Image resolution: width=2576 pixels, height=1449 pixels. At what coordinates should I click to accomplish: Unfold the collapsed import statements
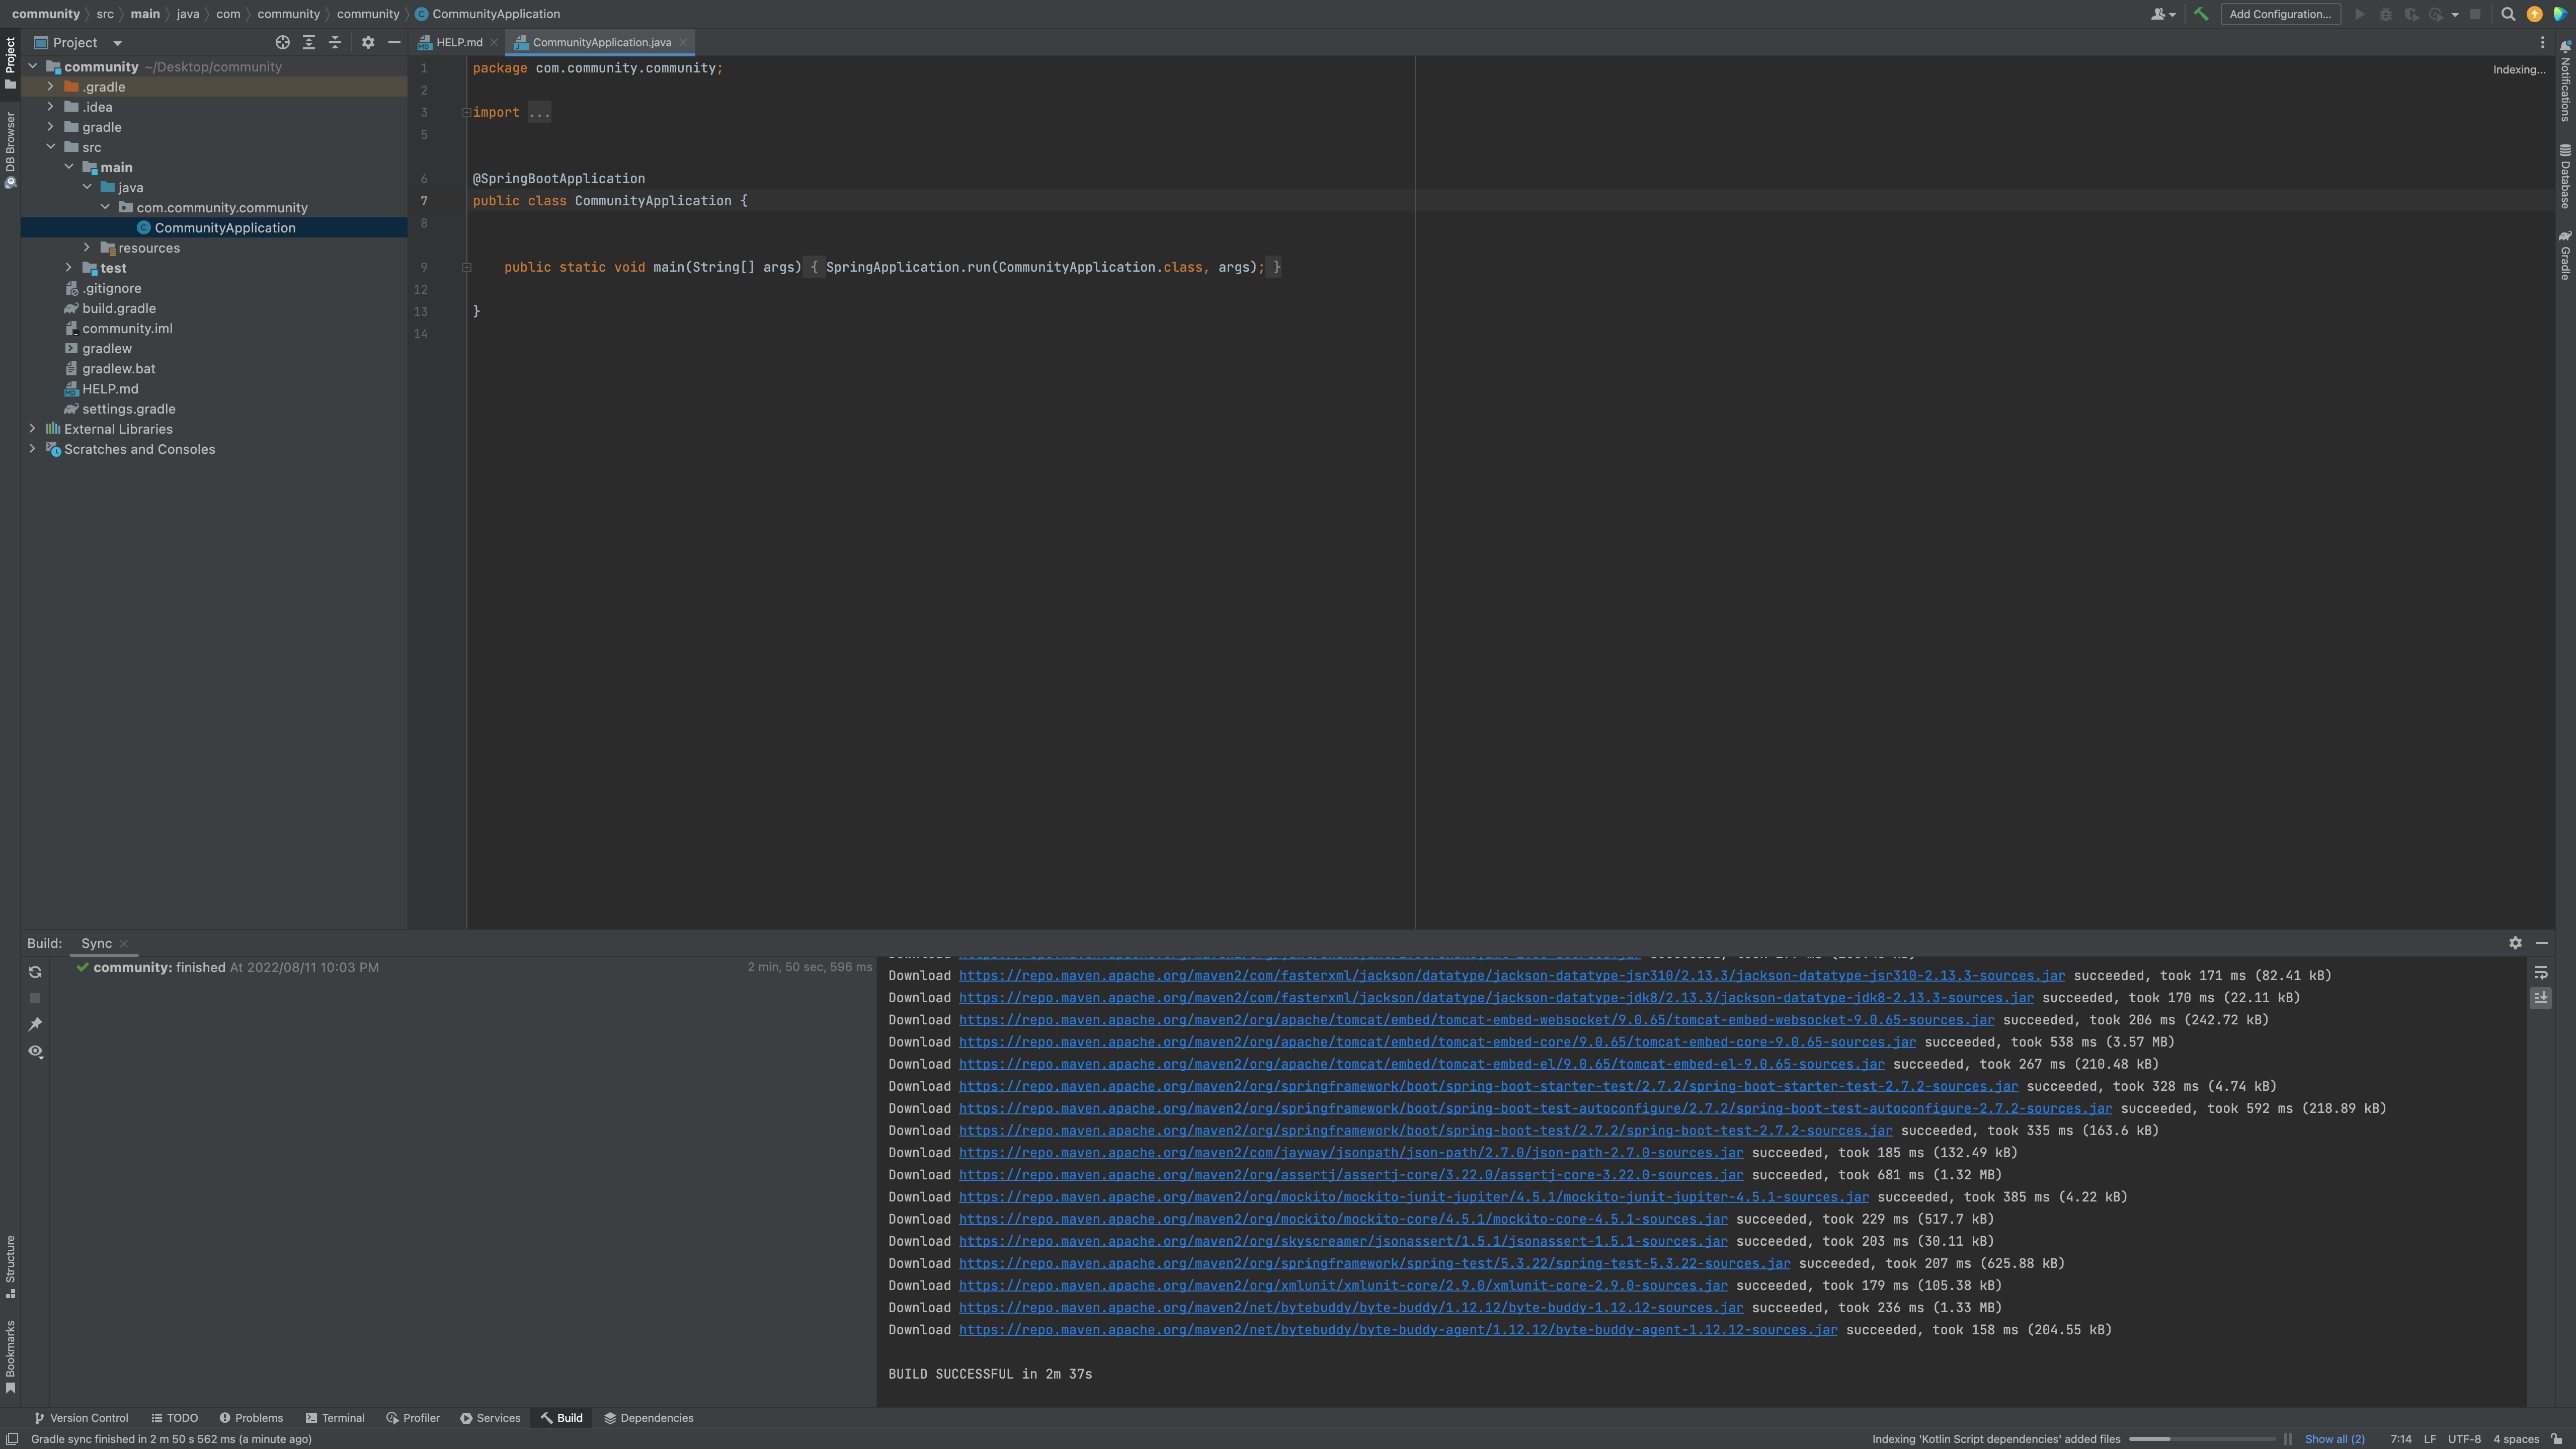tap(467, 112)
